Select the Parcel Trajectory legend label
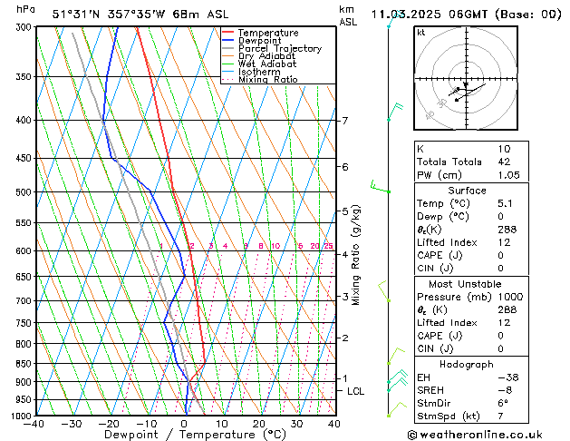570x441 pixels. click(280, 48)
